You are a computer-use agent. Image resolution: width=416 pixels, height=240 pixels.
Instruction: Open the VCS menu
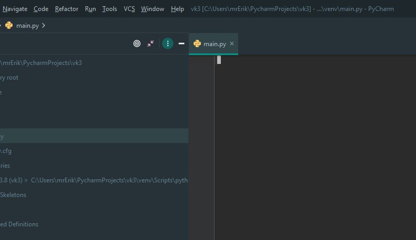point(129,9)
